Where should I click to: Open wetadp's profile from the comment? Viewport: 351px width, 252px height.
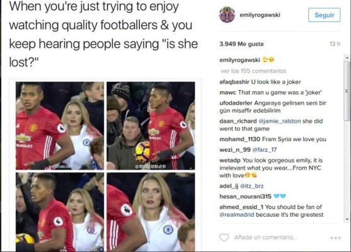click(x=230, y=161)
